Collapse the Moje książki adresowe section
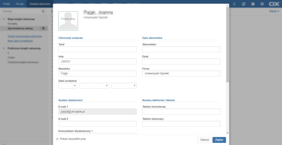This screenshot has height=145, width=282. 4,19
